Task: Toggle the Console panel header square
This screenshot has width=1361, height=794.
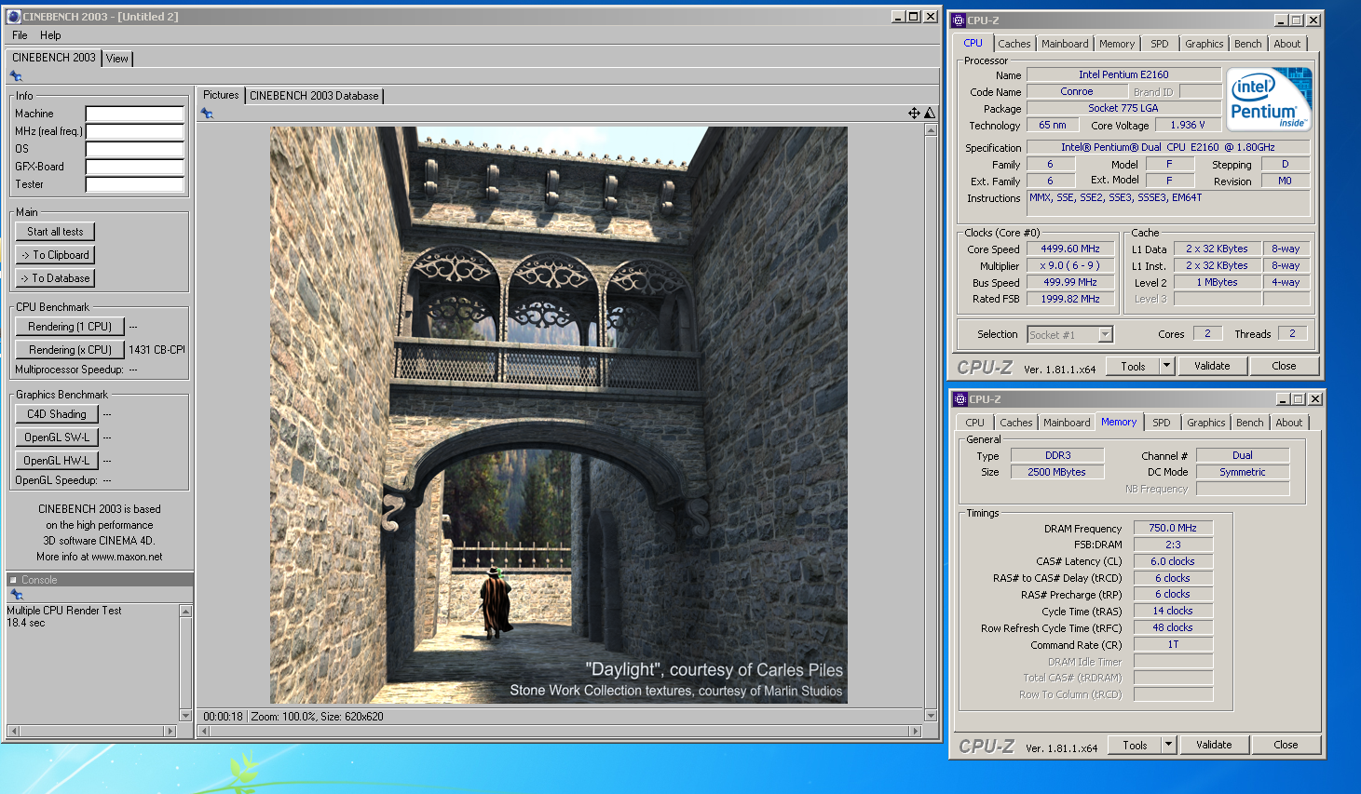Action: [x=13, y=580]
